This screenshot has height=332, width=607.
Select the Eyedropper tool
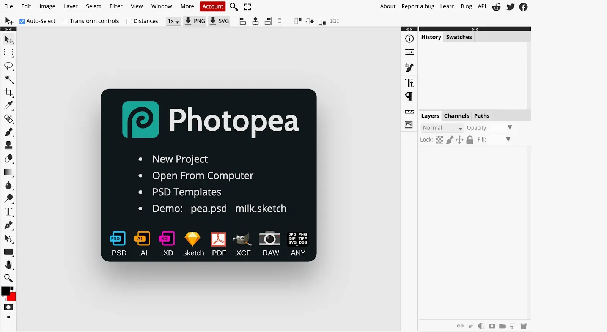[8, 105]
